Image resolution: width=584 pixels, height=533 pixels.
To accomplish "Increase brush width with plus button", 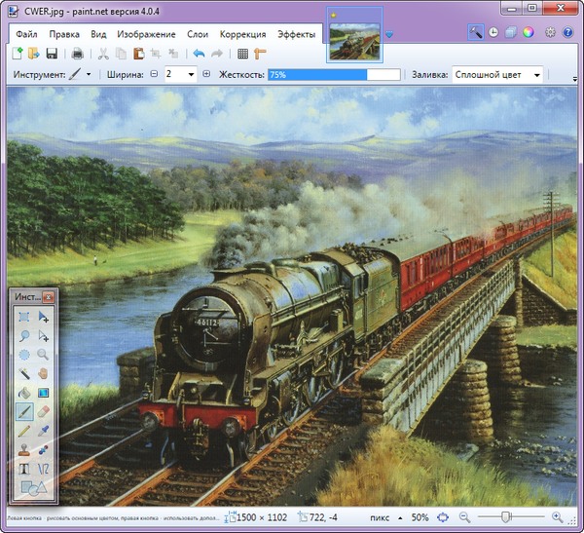I will 206,74.
